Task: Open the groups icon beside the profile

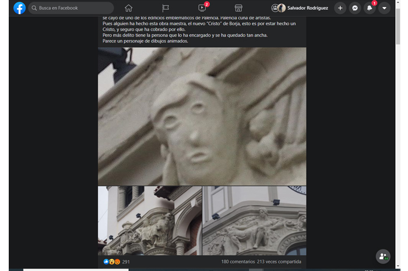Action: coord(275,8)
